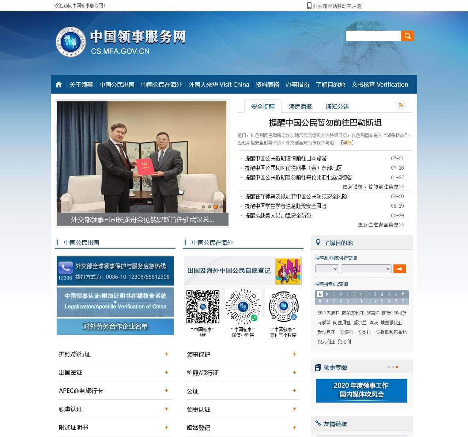This screenshot has width=468, height=437.
Task: Click the last 领事专题 slider dot
Action: [397, 367]
